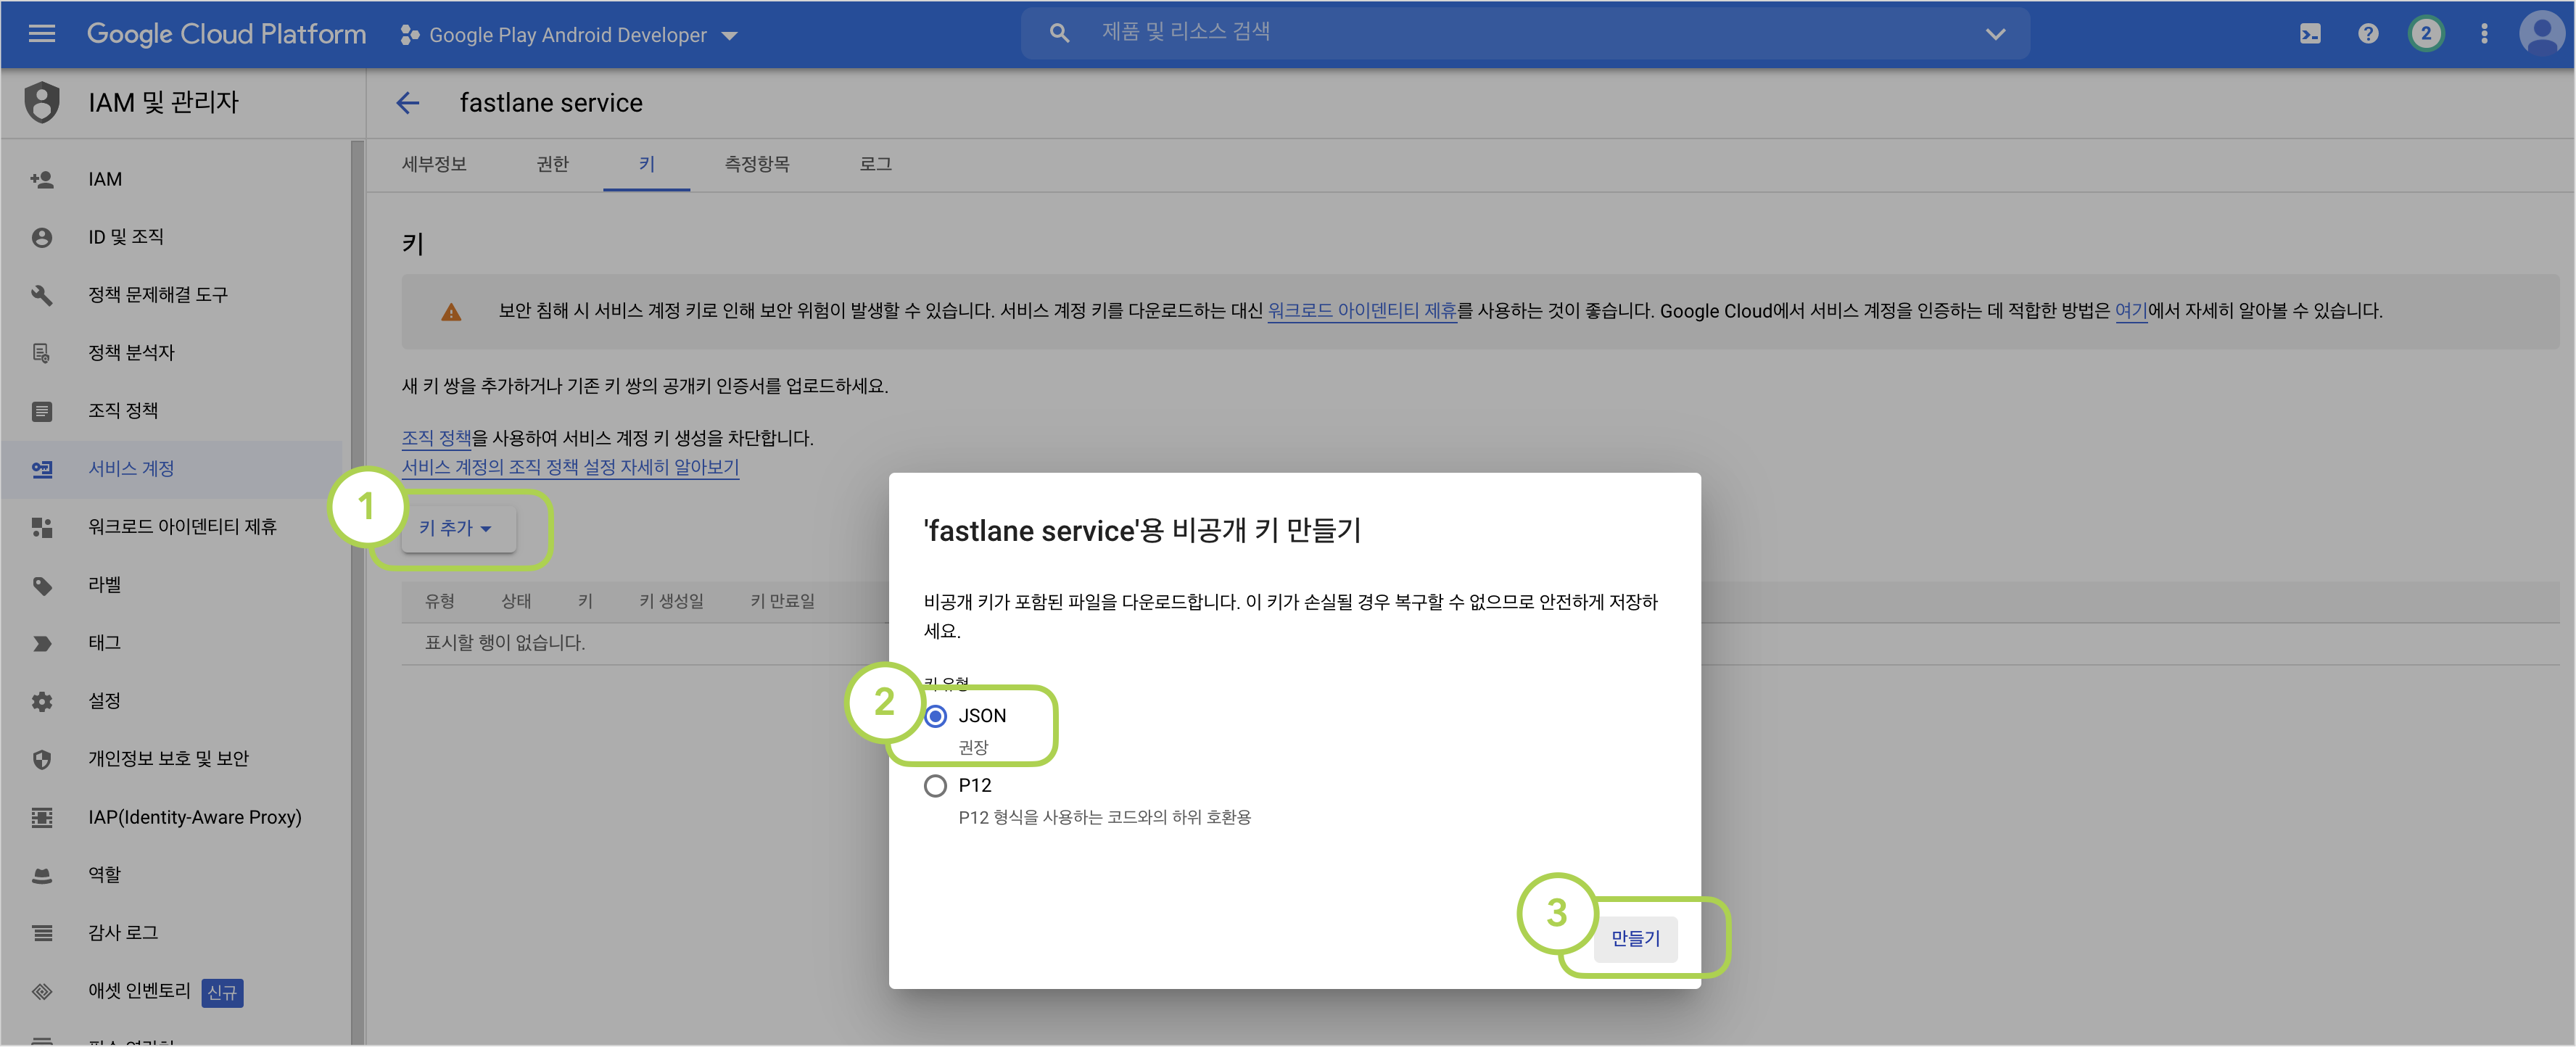Click the 만들기 button in dialog
Image resolution: width=2576 pixels, height=1047 pixels.
pyautogui.click(x=1634, y=938)
